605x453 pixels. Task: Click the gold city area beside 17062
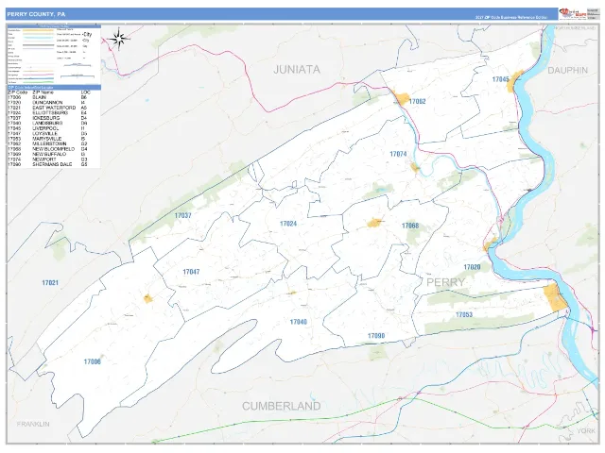[x=401, y=98]
